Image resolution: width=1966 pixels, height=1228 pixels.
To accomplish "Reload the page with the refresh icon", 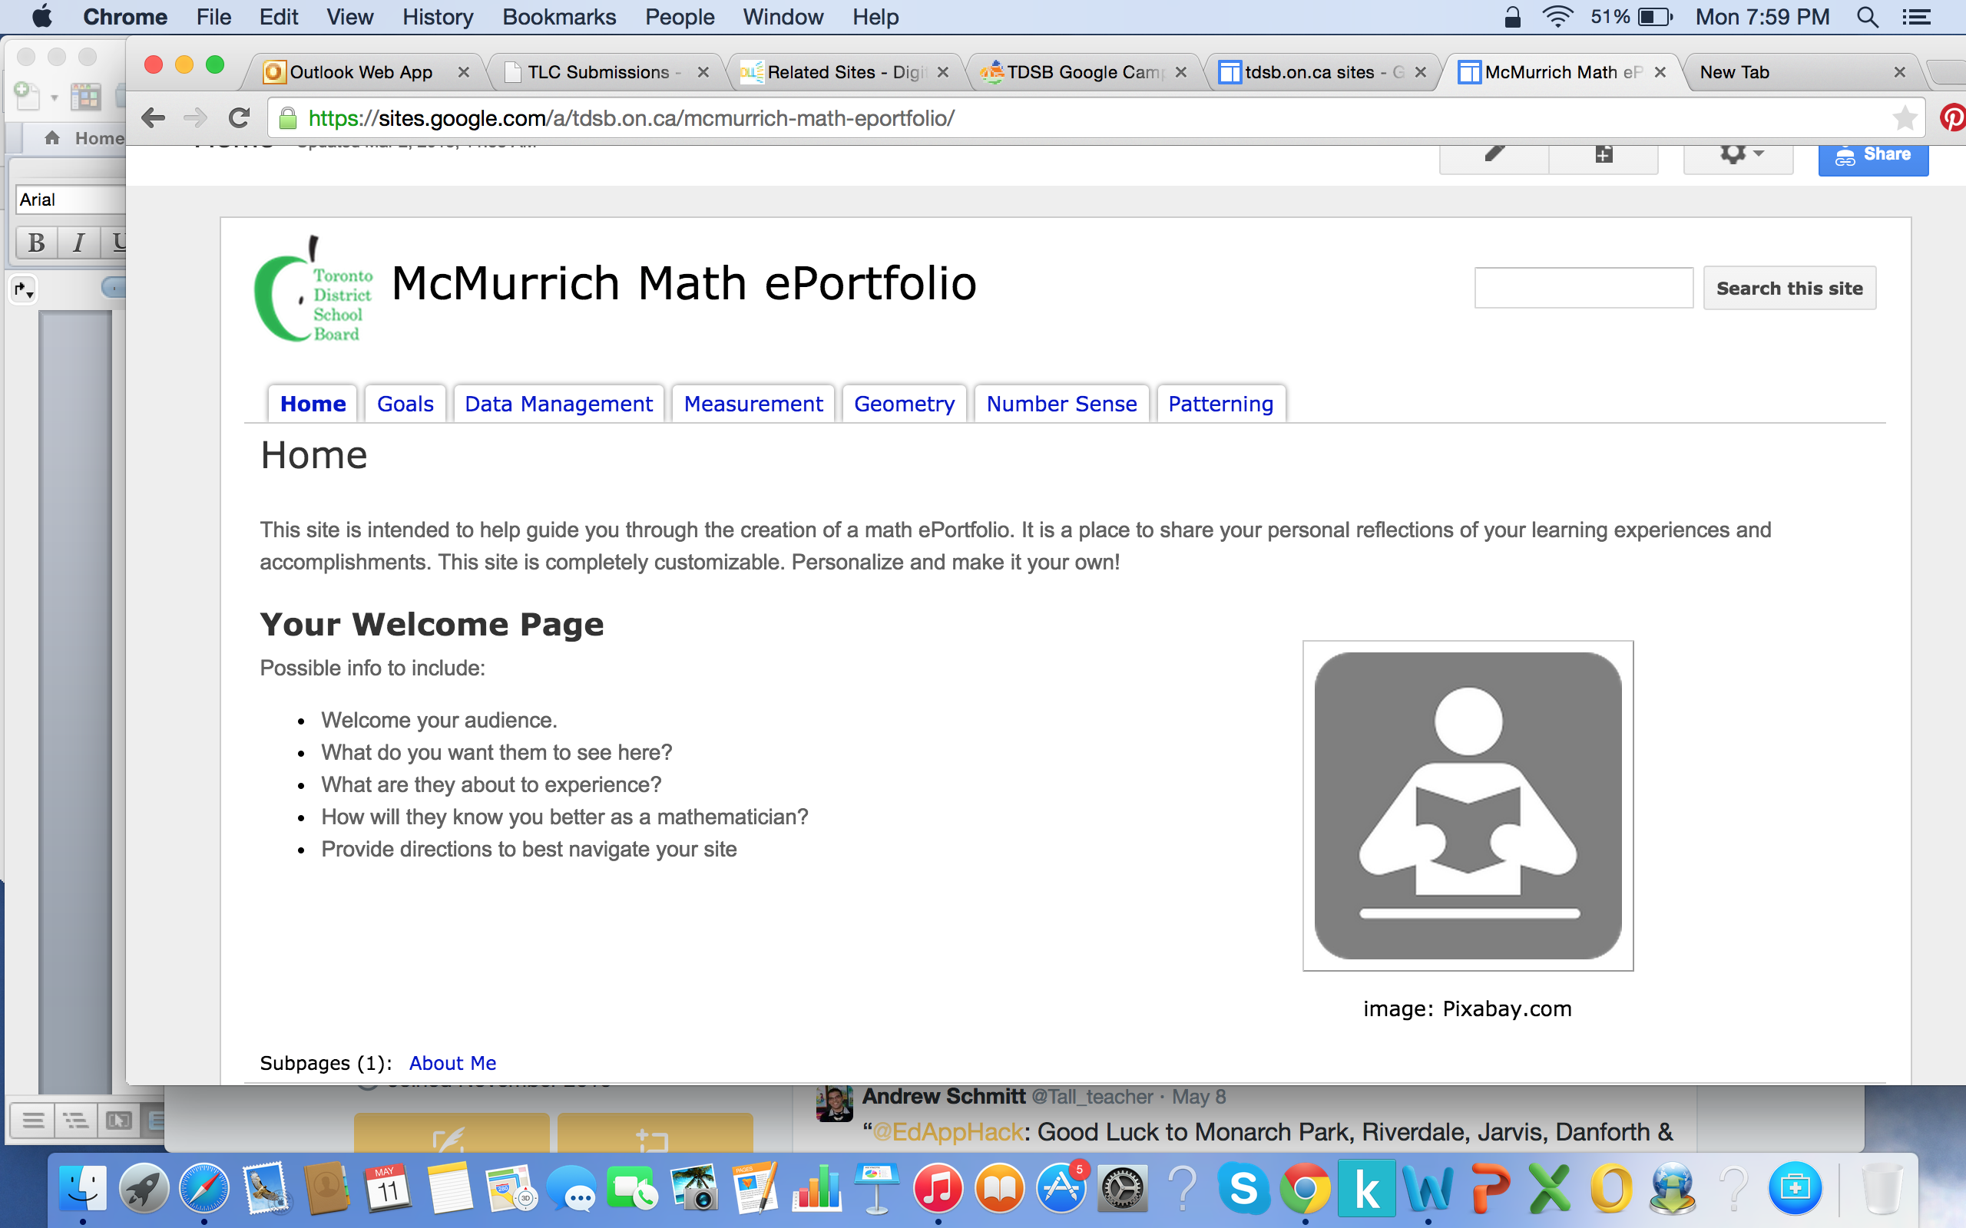I will coord(239,118).
